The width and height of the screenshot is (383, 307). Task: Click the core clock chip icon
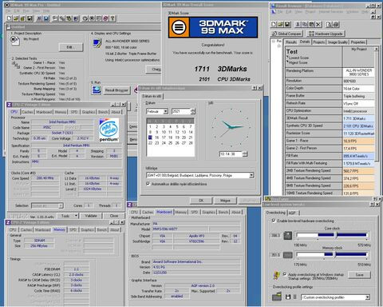(287, 236)
